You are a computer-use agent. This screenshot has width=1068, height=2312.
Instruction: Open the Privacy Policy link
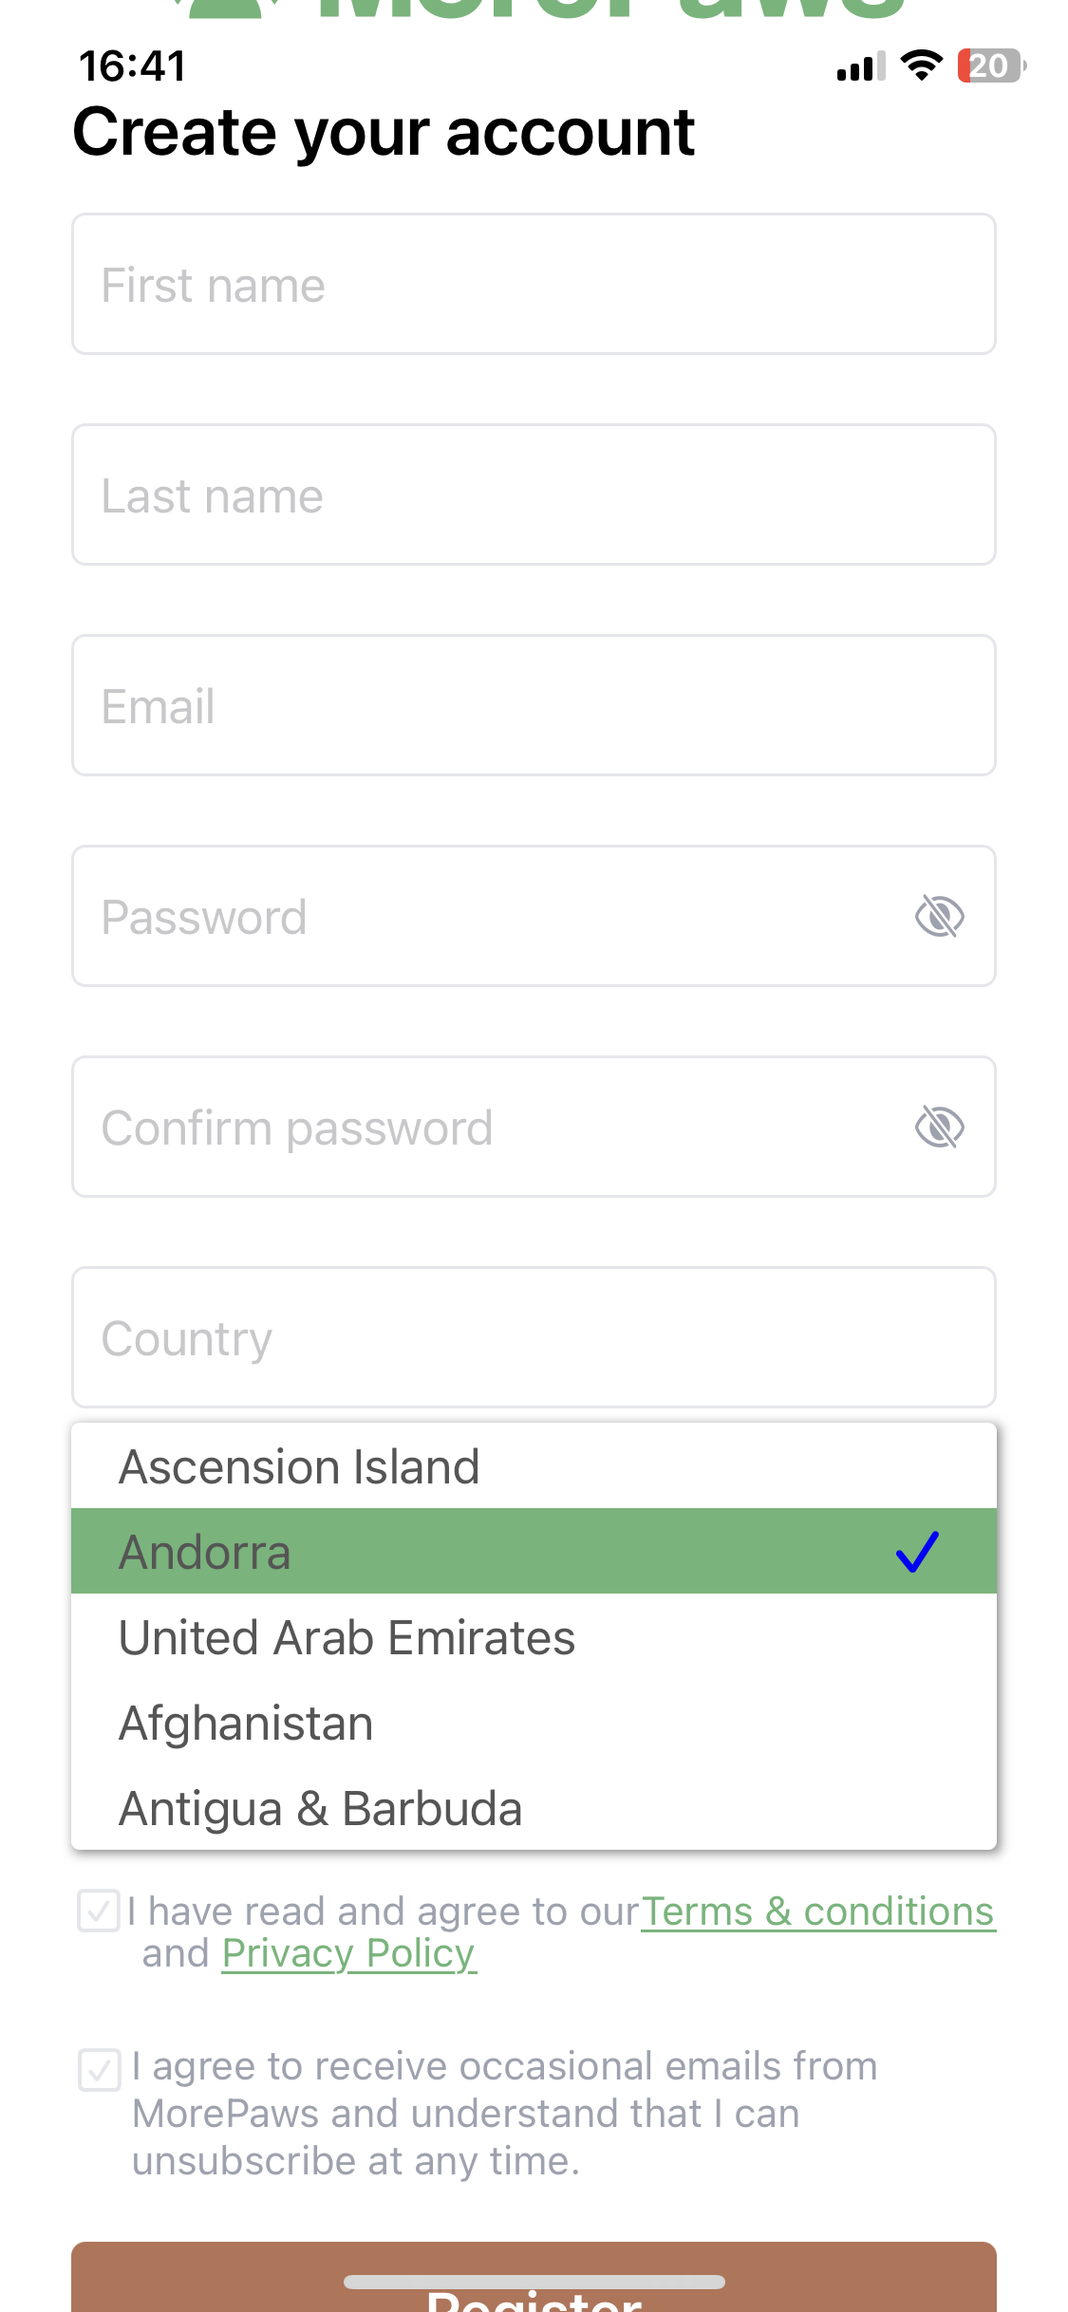[348, 1954]
